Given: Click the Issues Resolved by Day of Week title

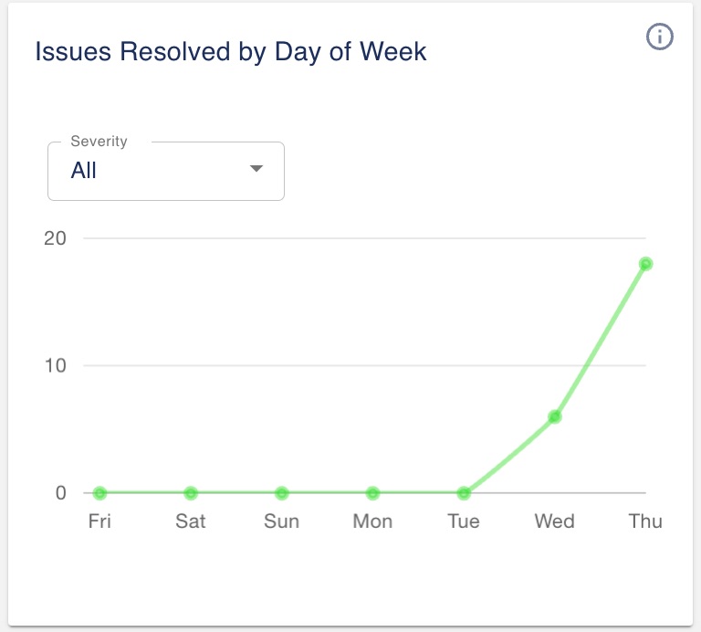Looking at the screenshot, I should pyautogui.click(x=231, y=51).
